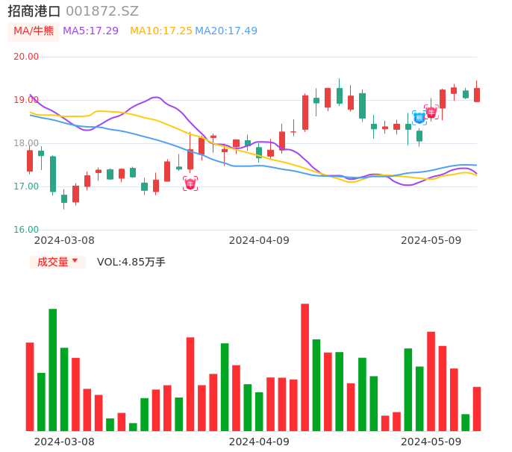The height and width of the screenshot is (452, 512).
Task: Click the 20.00 price axis label
Action: click(26, 57)
